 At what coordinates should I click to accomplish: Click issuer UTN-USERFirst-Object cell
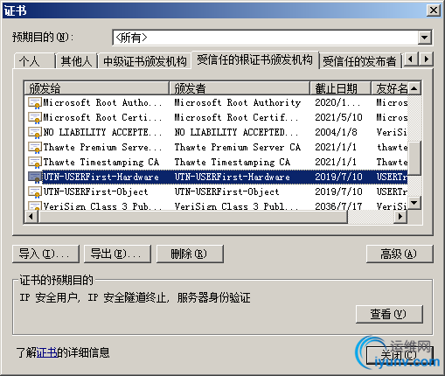click(226, 192)
